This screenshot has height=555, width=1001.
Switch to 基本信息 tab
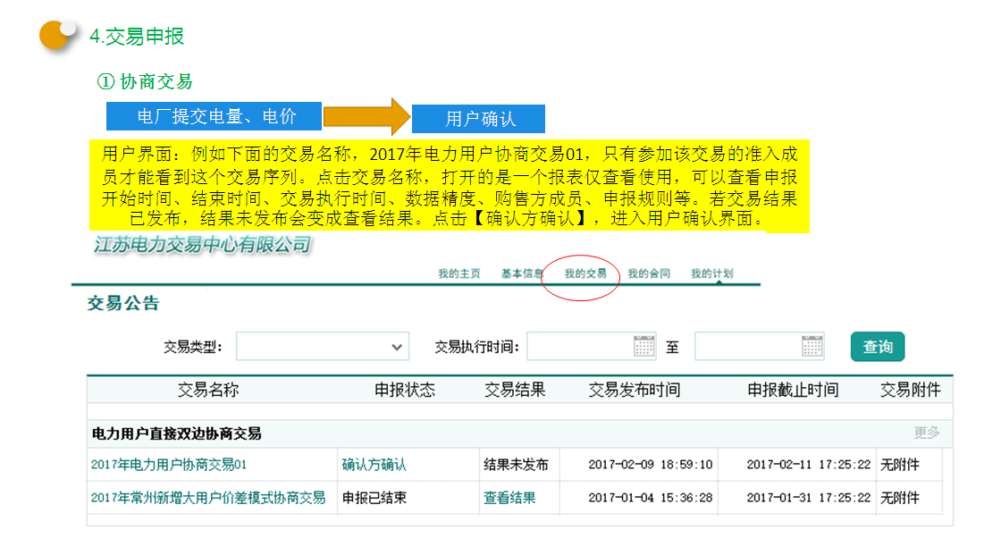[x=522, y=273]
